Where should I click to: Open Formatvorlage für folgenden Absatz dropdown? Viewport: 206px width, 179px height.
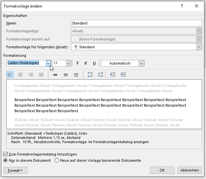tap(199, 47)
